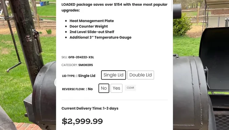Click the Heat Management Plate bullet
Viewport: 229px width, 130px height.
pos(92,21)
